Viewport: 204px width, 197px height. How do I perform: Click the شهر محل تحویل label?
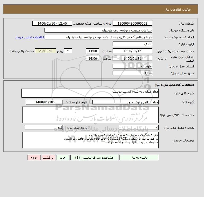point(182,73)
